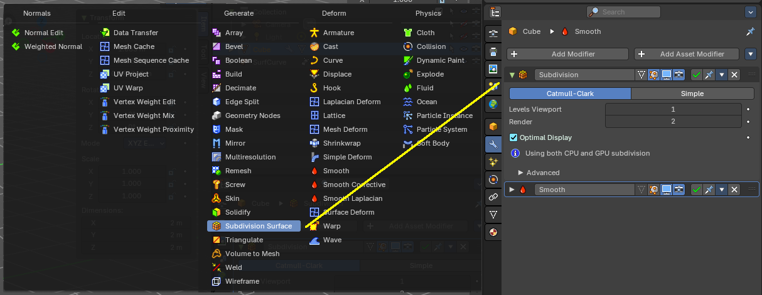762x295 pixels.
Task: Open Smooth modifier extra options dropdown
Action: [722, 190]
